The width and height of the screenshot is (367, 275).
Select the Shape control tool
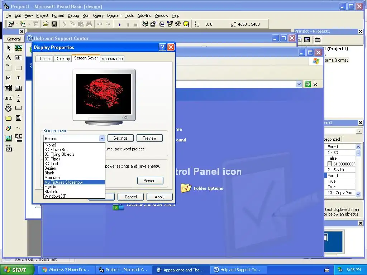9,128
